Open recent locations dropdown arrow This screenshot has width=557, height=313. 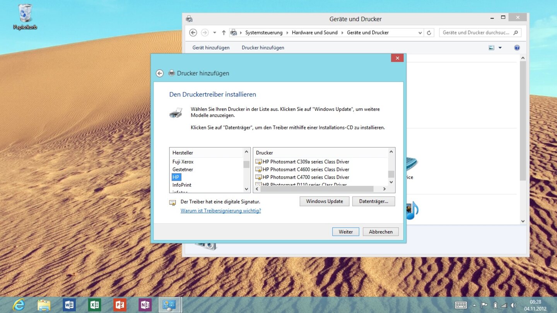(215, 33)
